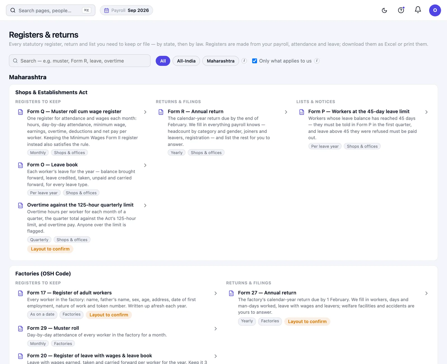Open notifications bell

tap(418, 10)
